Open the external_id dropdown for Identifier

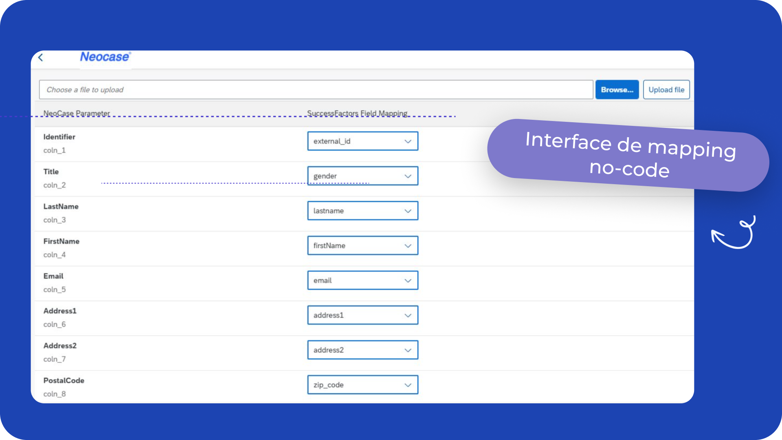coord(362,141)
